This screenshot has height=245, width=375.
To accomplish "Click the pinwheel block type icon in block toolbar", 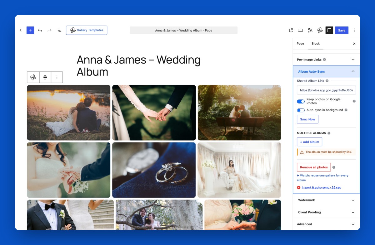I will point(33,77).
